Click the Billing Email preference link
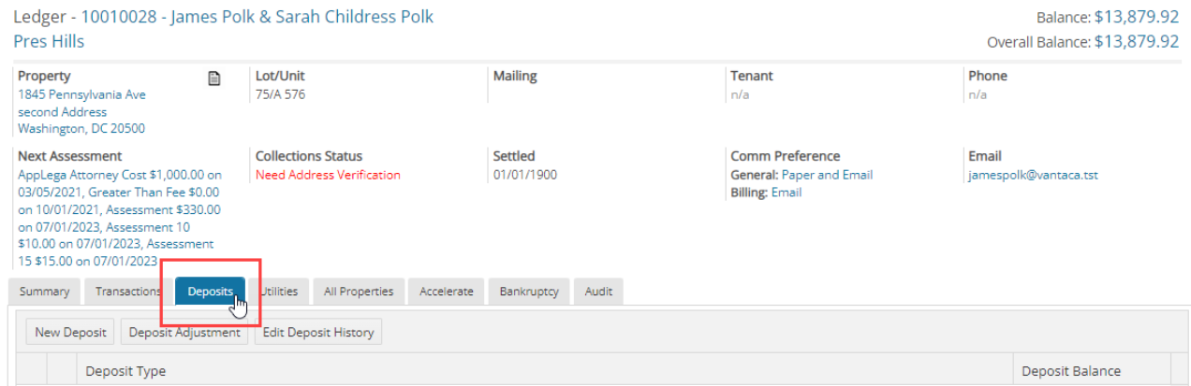 pos(787,193)
